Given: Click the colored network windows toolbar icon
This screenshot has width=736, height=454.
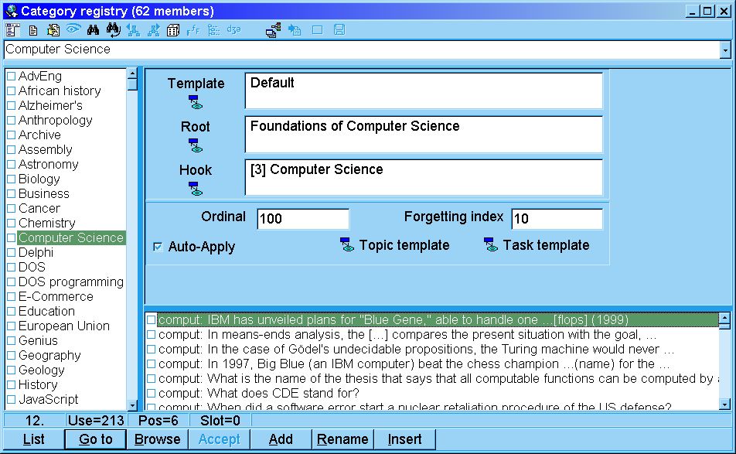Looking at the screenshot, I should pyautogui.click(x=273, y=30).
